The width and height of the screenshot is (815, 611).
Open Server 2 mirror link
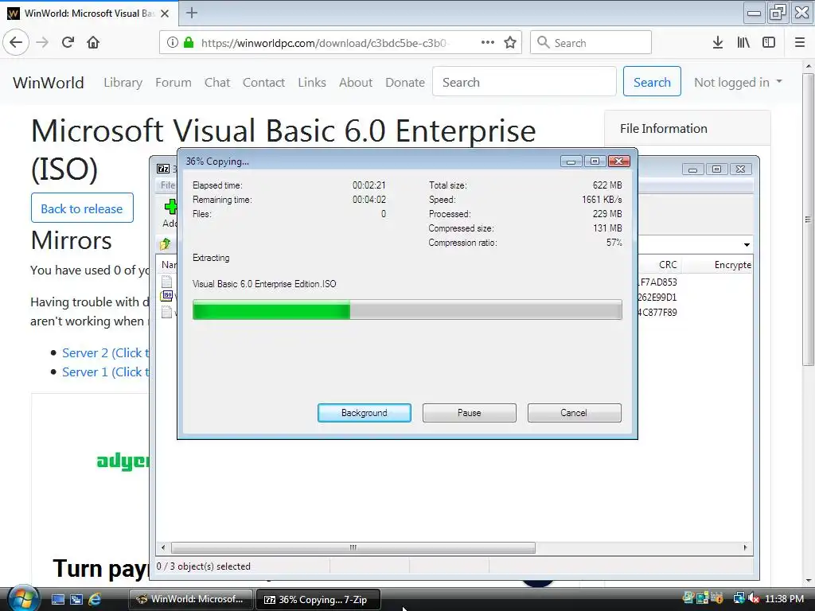[x=106, y=352]
